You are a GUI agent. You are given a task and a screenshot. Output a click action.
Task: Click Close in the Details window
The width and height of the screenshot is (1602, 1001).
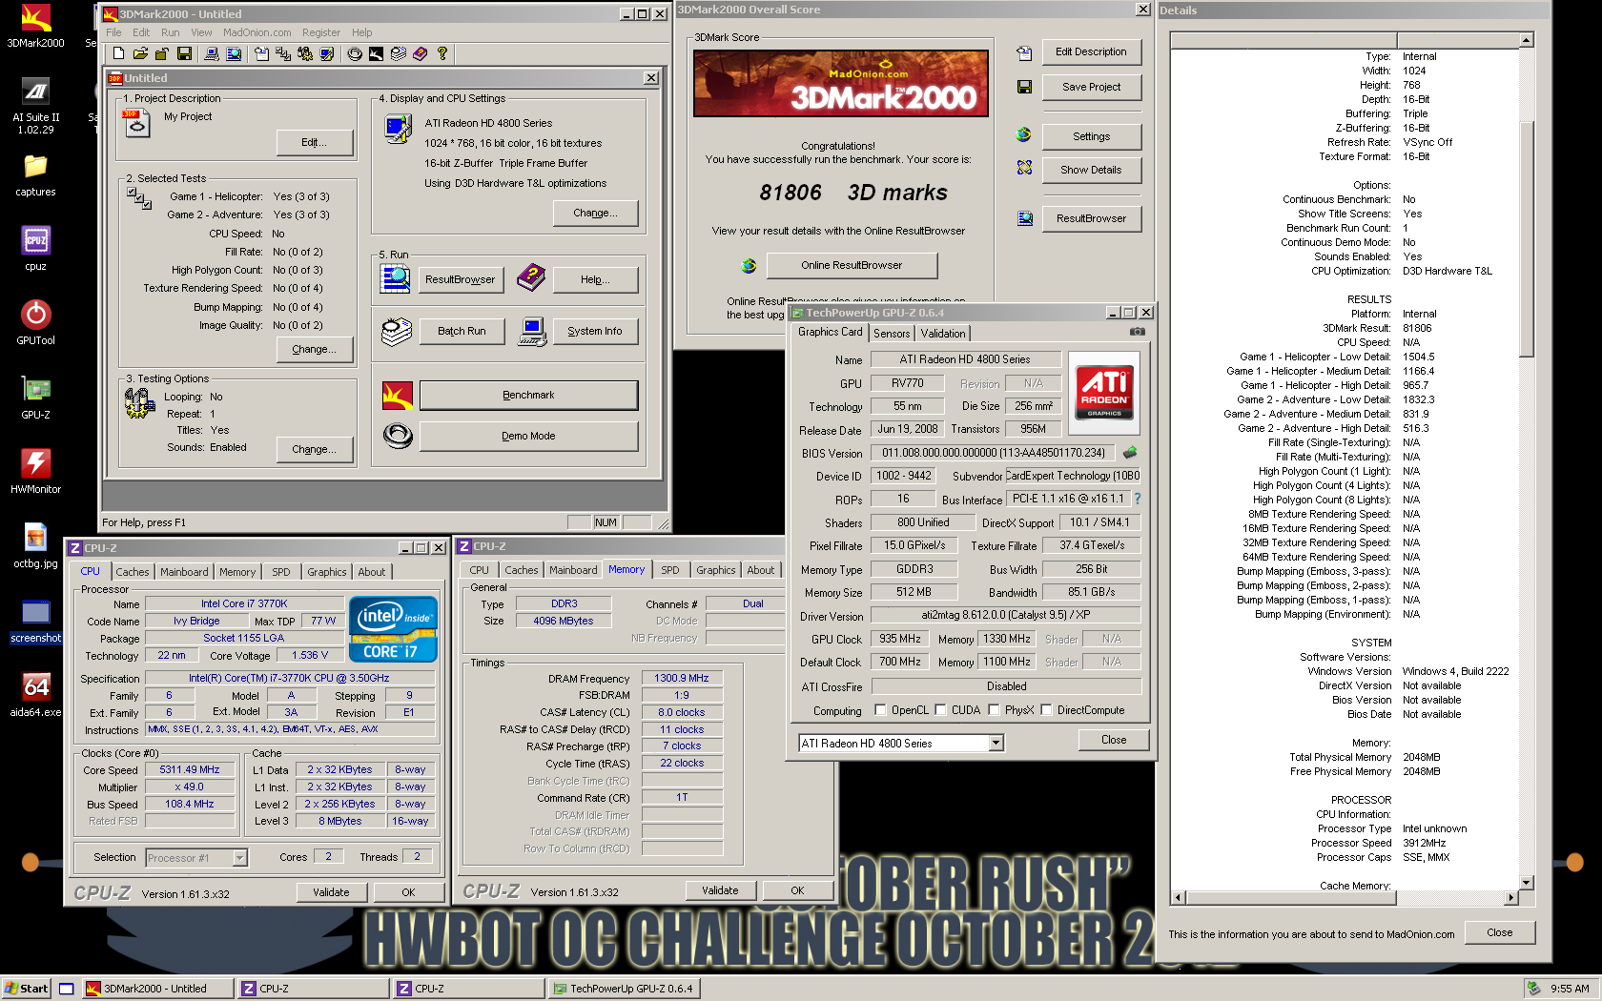click(x=1499, y=932)
